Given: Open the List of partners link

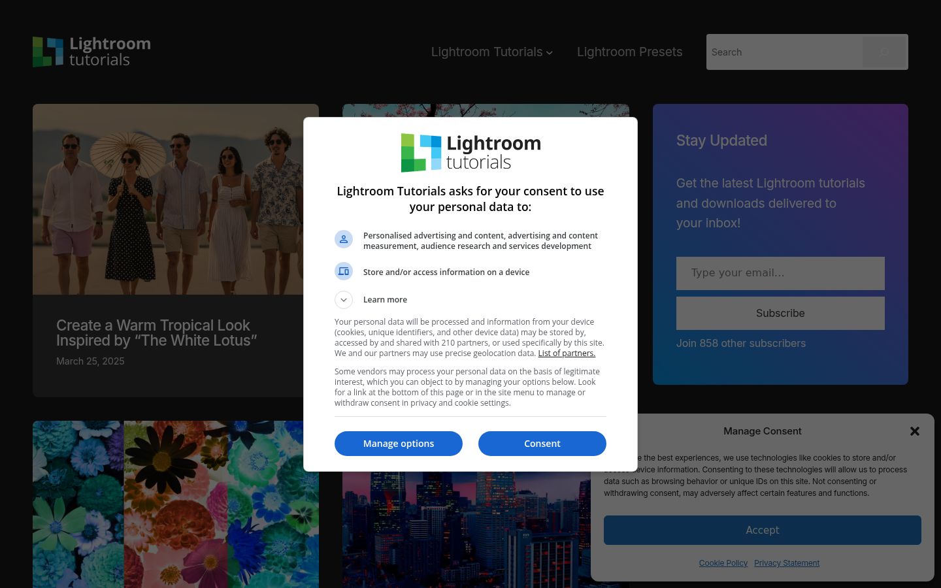Looking at the screenshot, I should click(567, 353).
